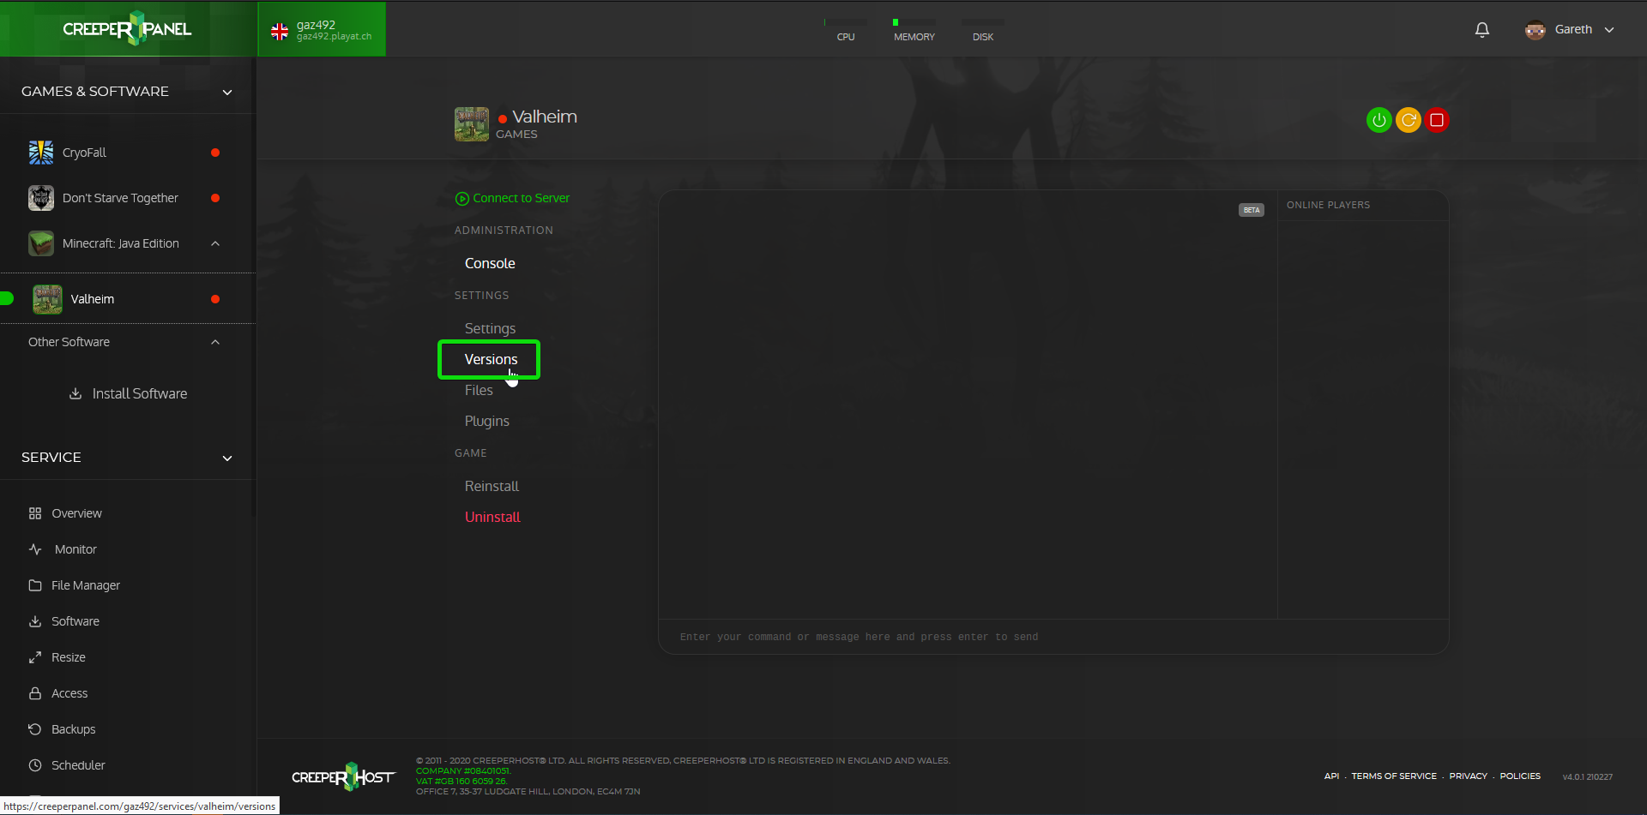Viewport: 1647px width, 815px height.
Task: Click the Backups restore icon
Action: [x=35, y=729]
